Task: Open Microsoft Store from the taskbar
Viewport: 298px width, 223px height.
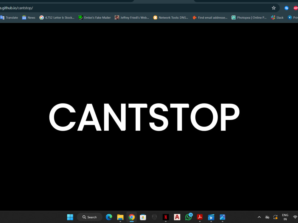Action: click(x=143, y=217)
